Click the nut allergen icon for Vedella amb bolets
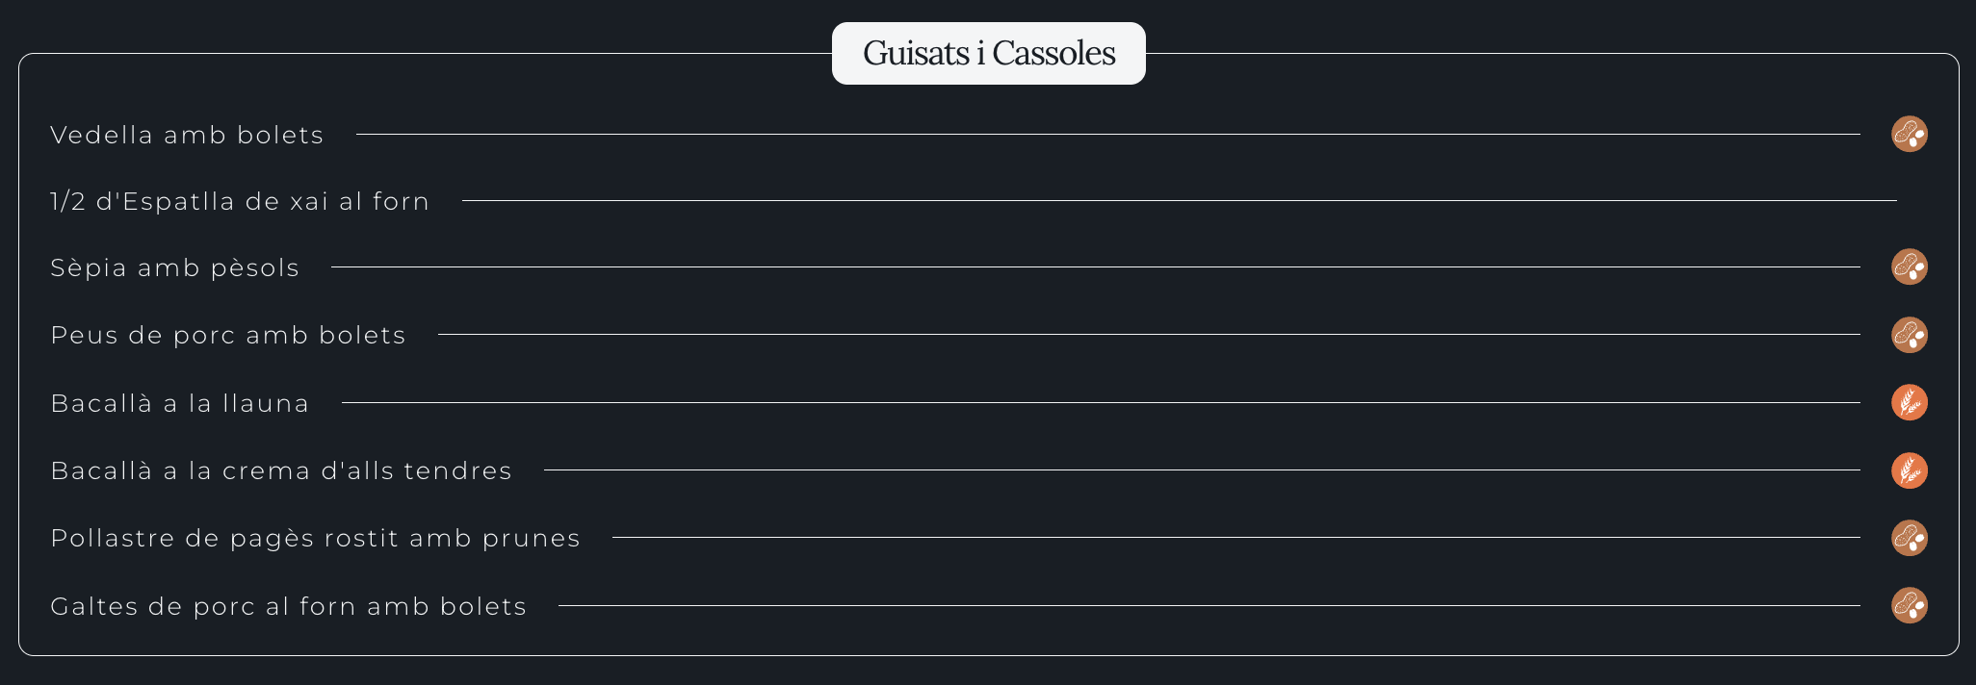1976x685 pixels. (1909, 135)
